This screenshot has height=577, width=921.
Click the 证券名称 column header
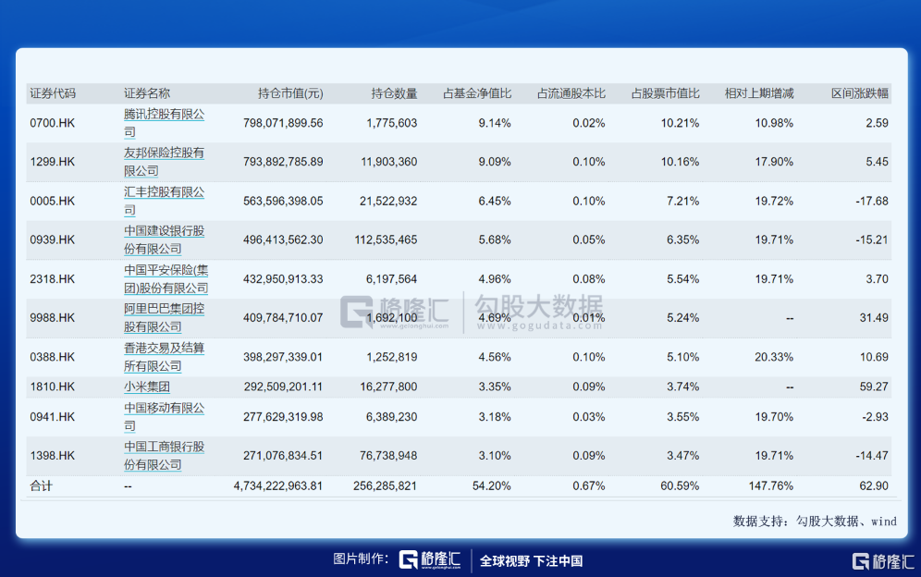[147, 93]
